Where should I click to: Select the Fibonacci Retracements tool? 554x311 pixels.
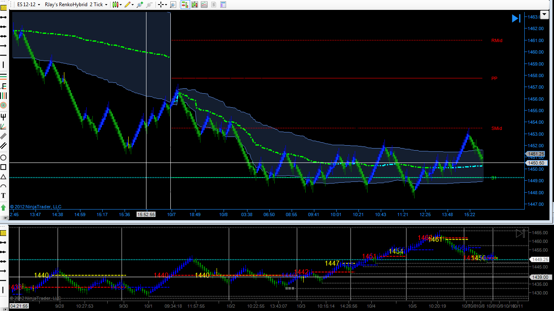(x=3, y=76)
